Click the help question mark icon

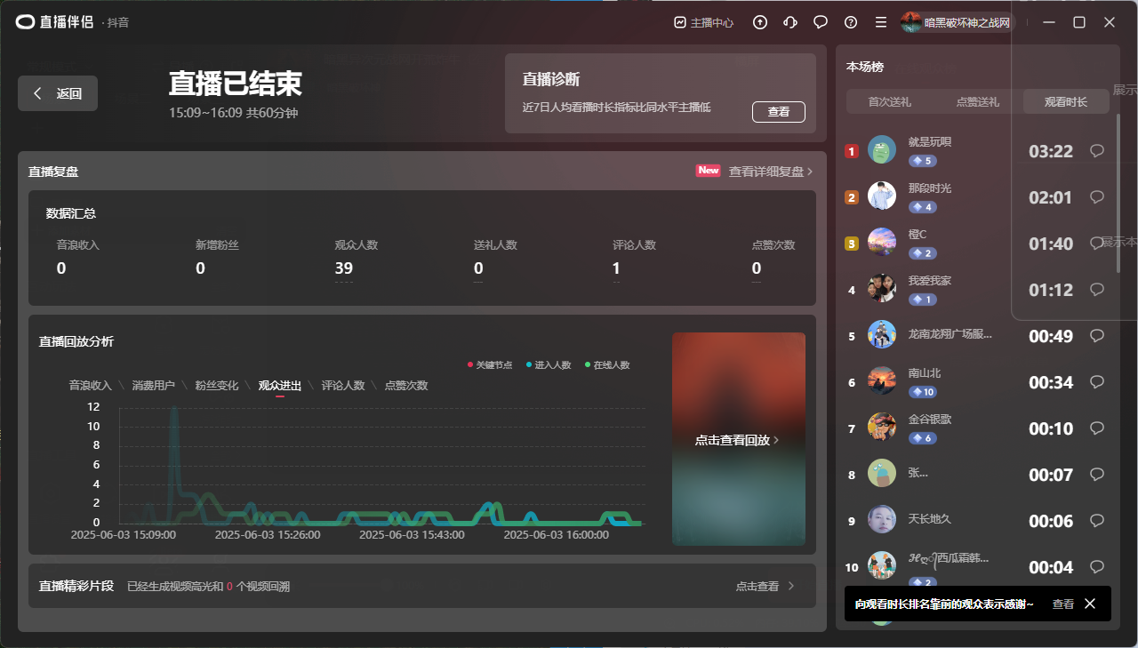coord(851,22)
